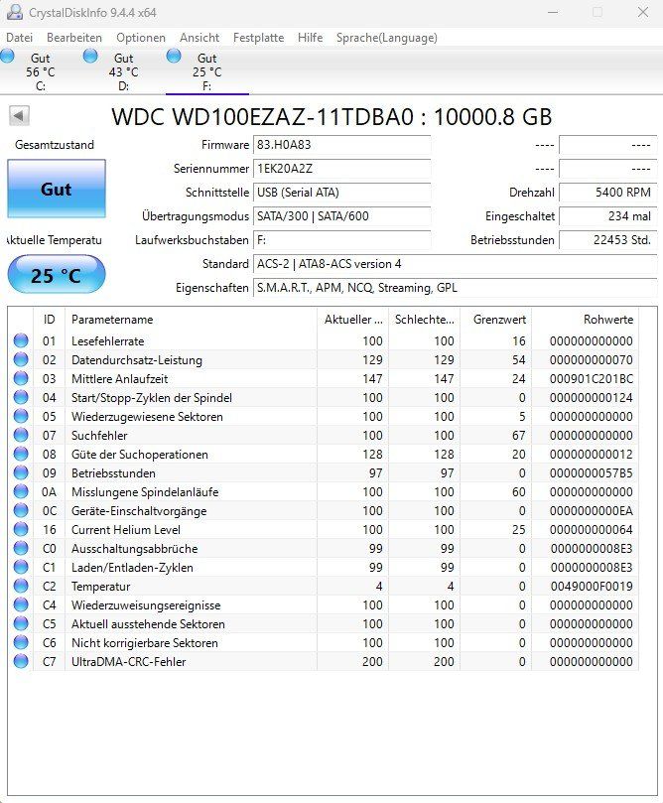Select drive F: status orb at 25 °C
The image size is (663, 803).
174,56
